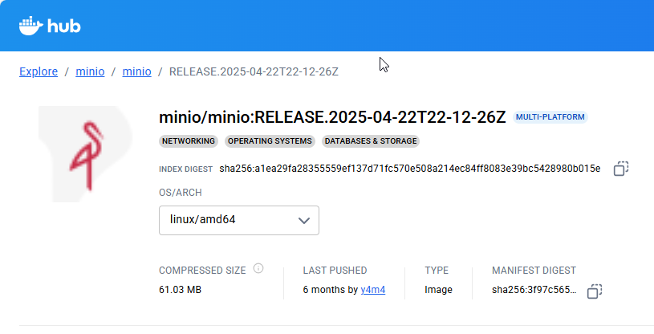Click the DATABASES & STORAGE category tag
The image size is (654, 334).
(371, 141)
